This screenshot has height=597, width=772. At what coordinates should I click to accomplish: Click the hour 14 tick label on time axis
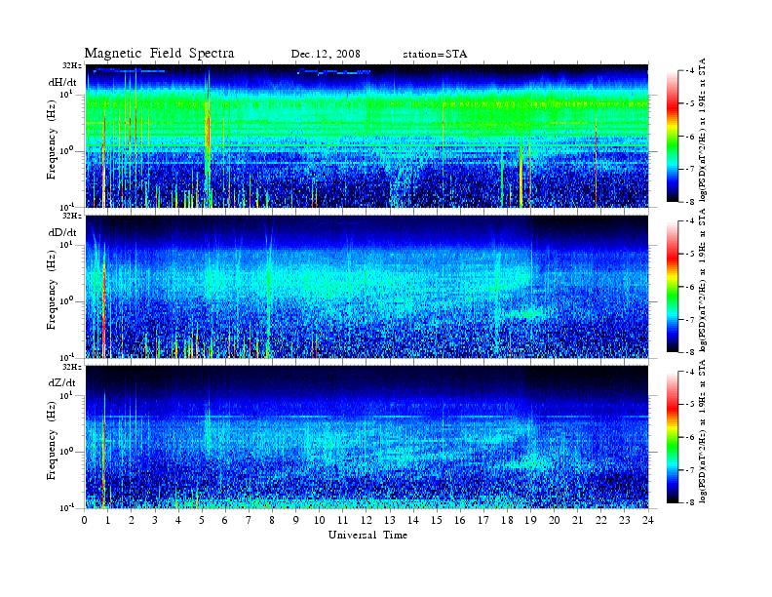[413, 520]
